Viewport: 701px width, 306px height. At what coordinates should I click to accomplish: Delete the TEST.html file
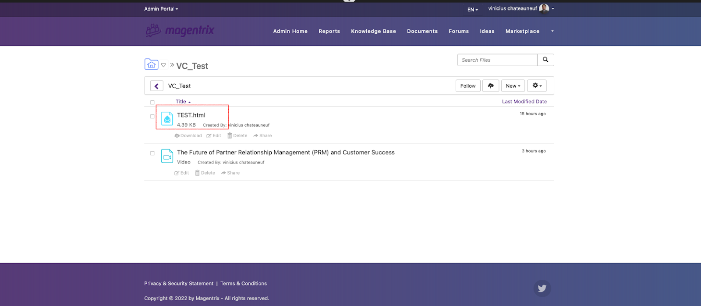(x=237, y=135)
